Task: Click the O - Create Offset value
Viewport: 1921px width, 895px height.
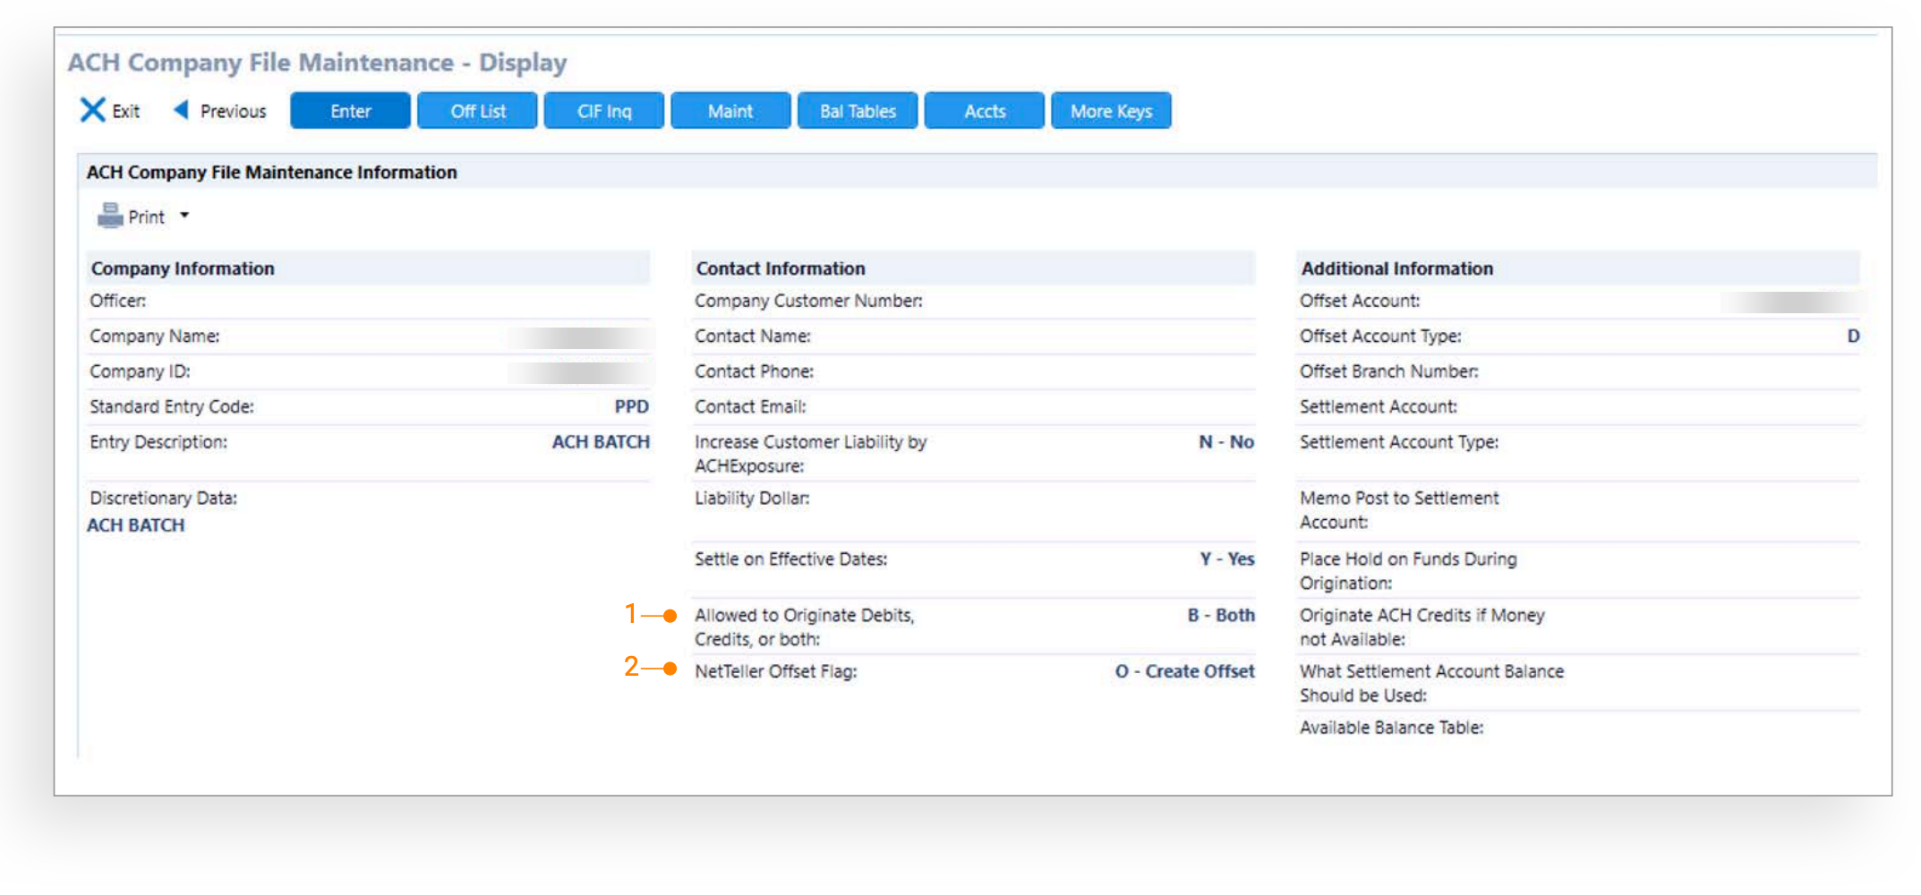Action: 1184,671
